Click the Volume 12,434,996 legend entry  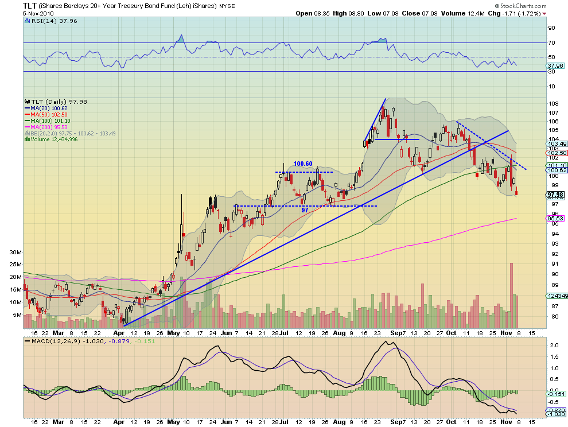[x=54, y=139]
